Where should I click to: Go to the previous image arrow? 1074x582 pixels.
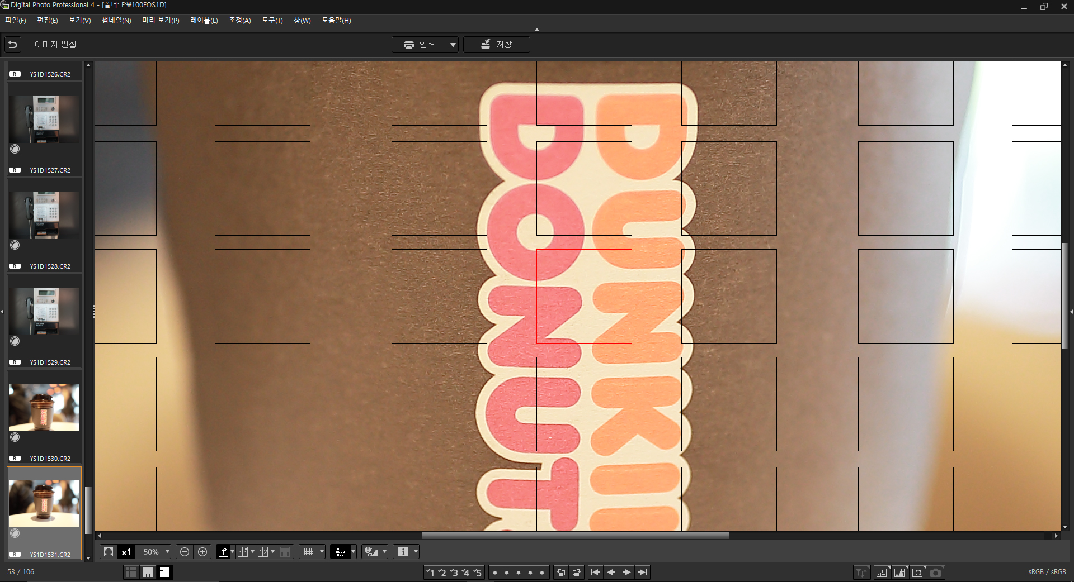611,572
